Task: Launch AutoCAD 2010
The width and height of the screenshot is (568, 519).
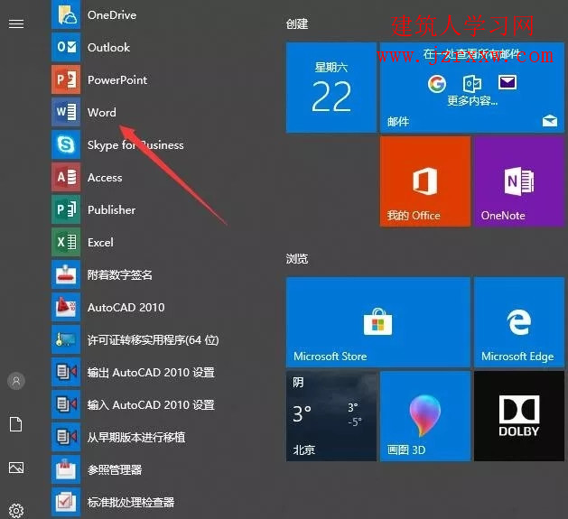Action: [66, 307]
